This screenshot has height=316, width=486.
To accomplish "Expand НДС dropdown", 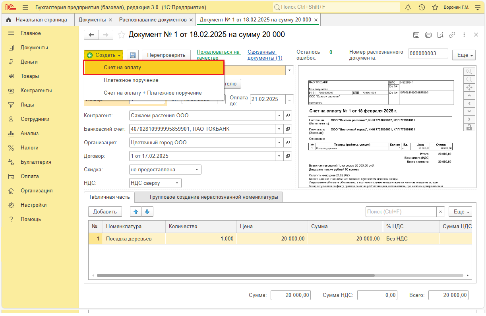I will [x=177, y=183].
